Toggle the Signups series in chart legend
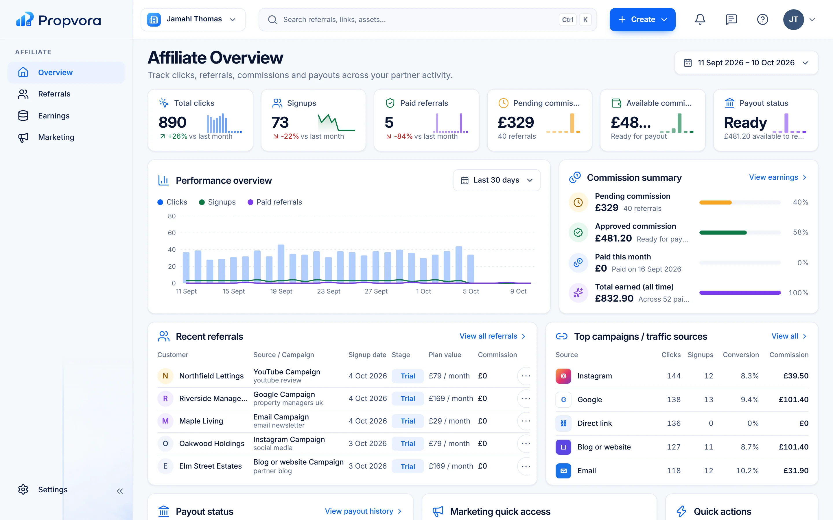The height and width of the screenshot is (520, 833). click(217, 202)
